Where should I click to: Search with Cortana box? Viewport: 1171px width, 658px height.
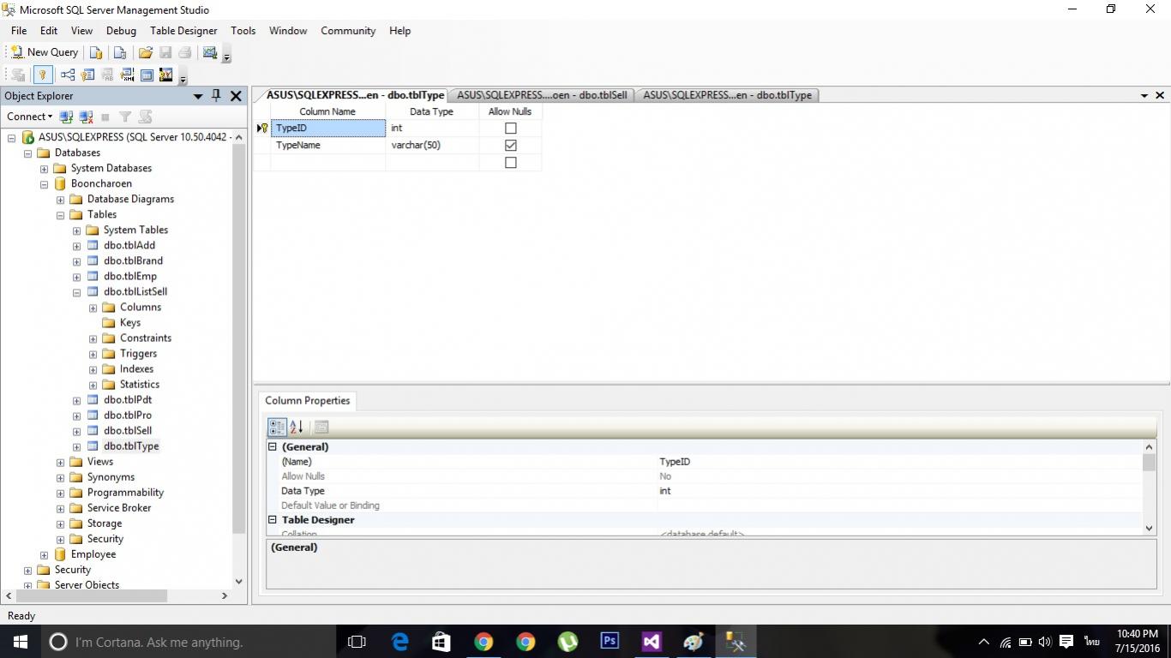click(188, 642)
